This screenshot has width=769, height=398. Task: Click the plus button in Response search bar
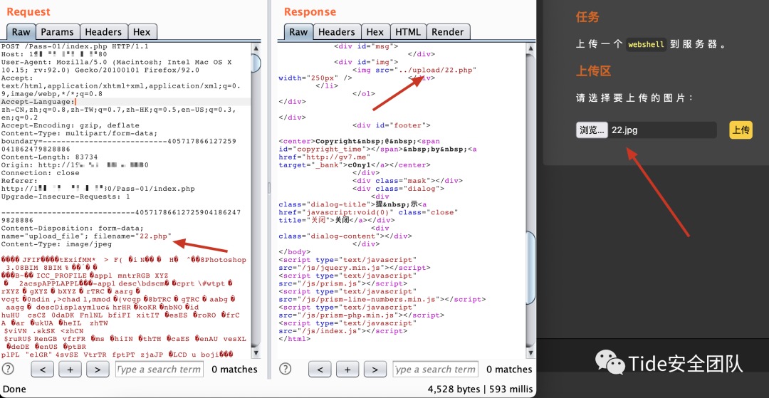point(347,369)
